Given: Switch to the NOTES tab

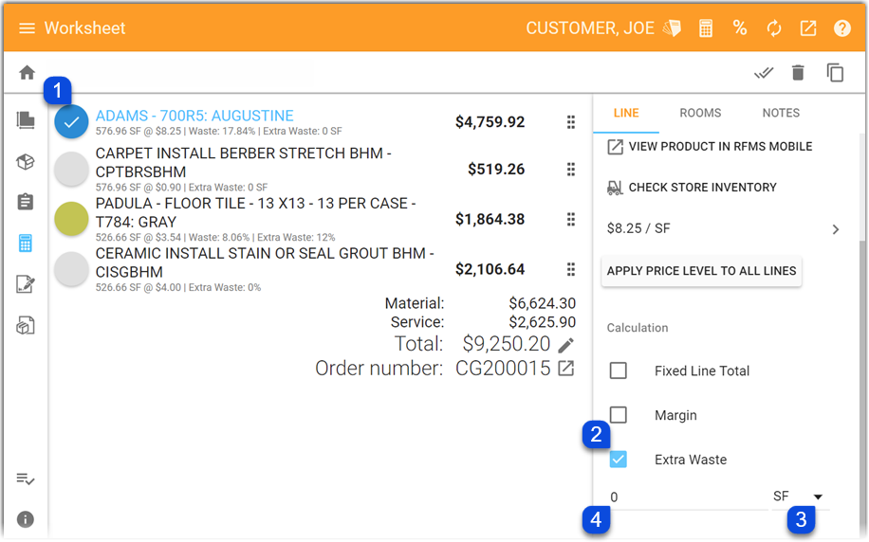Looking at the screenshot, I should (781, 113).
